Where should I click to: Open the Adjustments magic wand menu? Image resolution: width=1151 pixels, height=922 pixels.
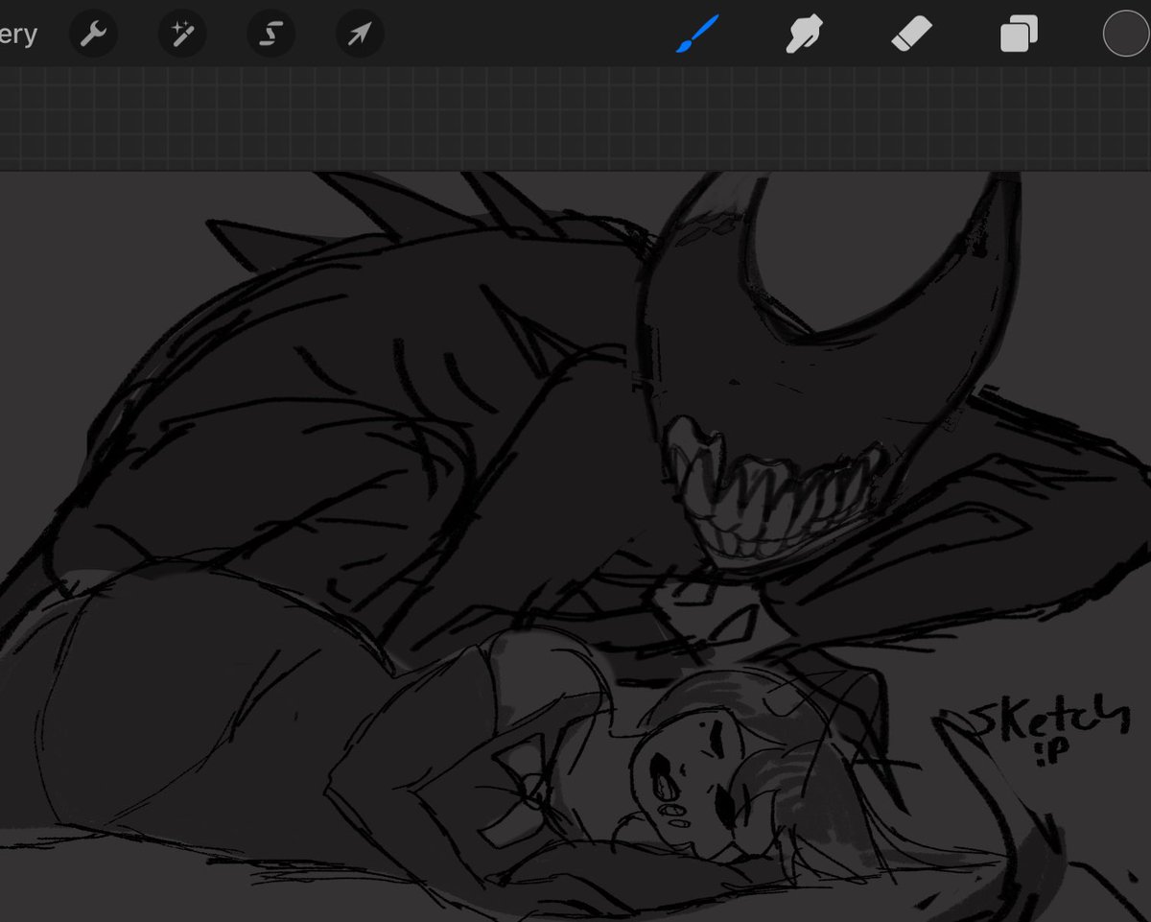coord(182,35)
